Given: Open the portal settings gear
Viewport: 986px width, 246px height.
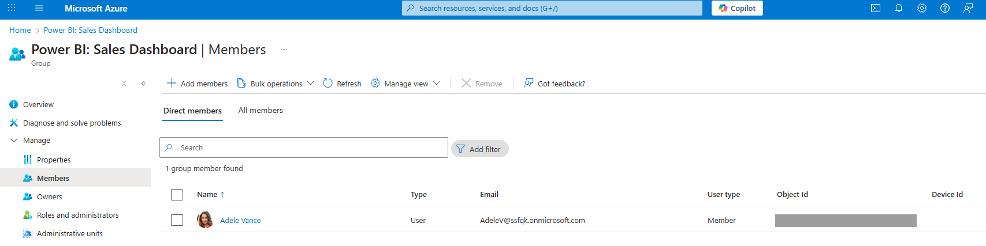Looking at the screenshot, I should pos(922,8).
